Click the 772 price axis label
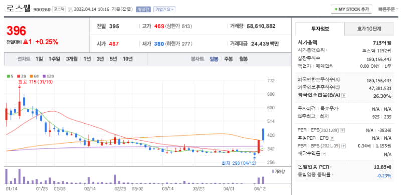401x195 pixels. click(271, 81)
